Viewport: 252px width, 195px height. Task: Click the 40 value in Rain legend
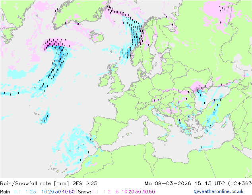(x=65, y=192)
